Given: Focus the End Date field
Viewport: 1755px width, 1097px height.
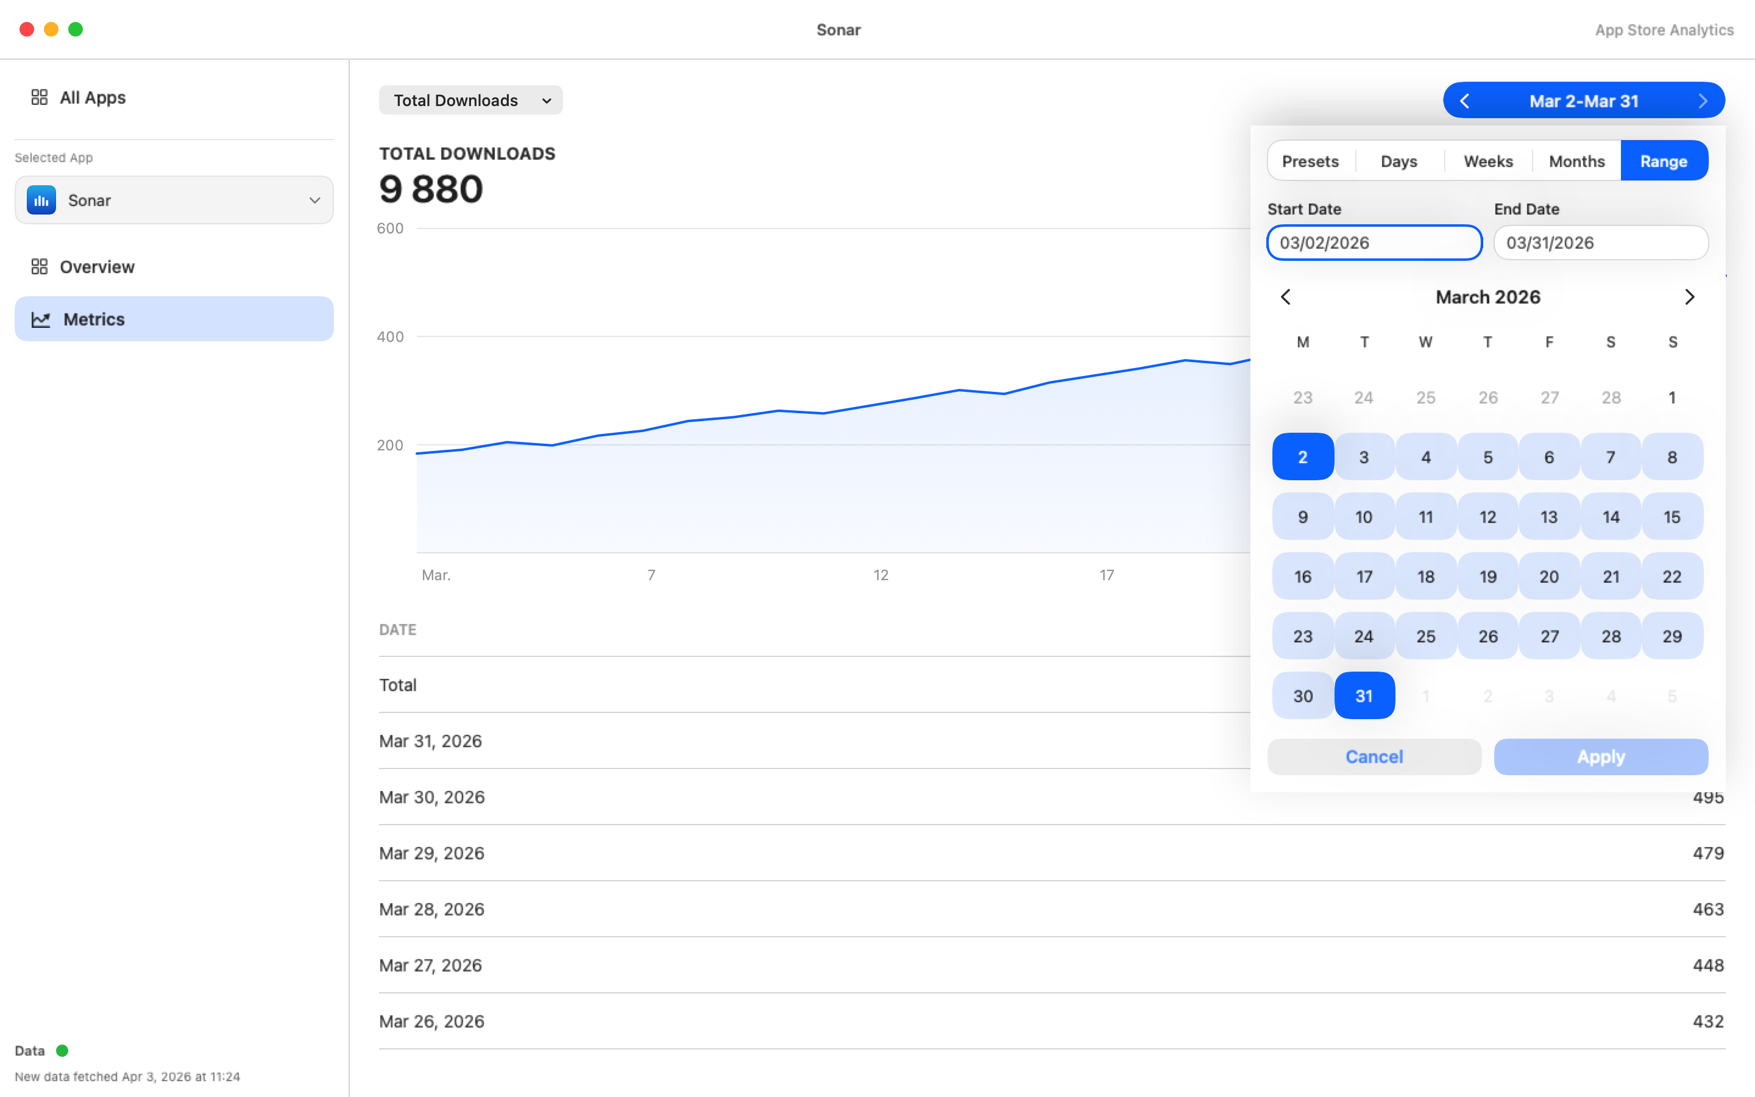Looking at the screenshot, I should pyautogui.click(x=1601, y=243).
